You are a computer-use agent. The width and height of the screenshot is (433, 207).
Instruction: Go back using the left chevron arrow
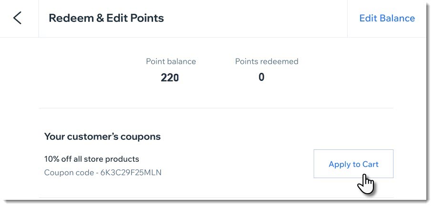(x=17, y=18)
